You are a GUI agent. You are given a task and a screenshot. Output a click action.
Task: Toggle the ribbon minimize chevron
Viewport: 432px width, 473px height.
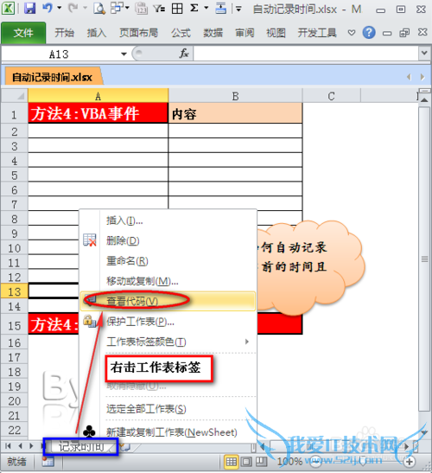(351, 32)
